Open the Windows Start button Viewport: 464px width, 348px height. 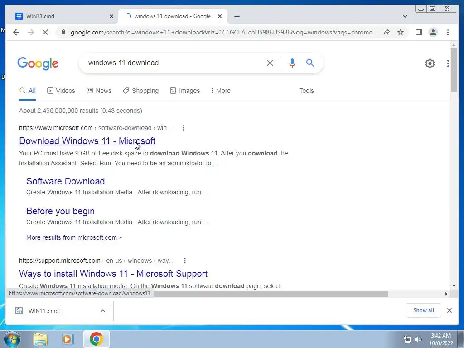pos(12,339)
